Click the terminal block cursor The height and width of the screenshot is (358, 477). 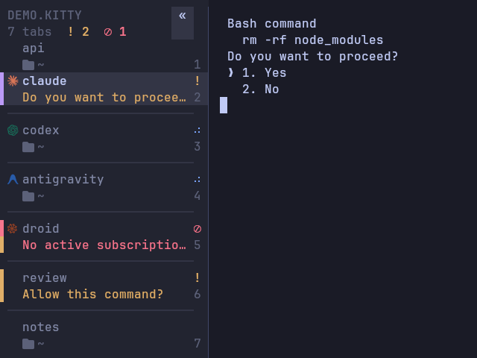224,105
